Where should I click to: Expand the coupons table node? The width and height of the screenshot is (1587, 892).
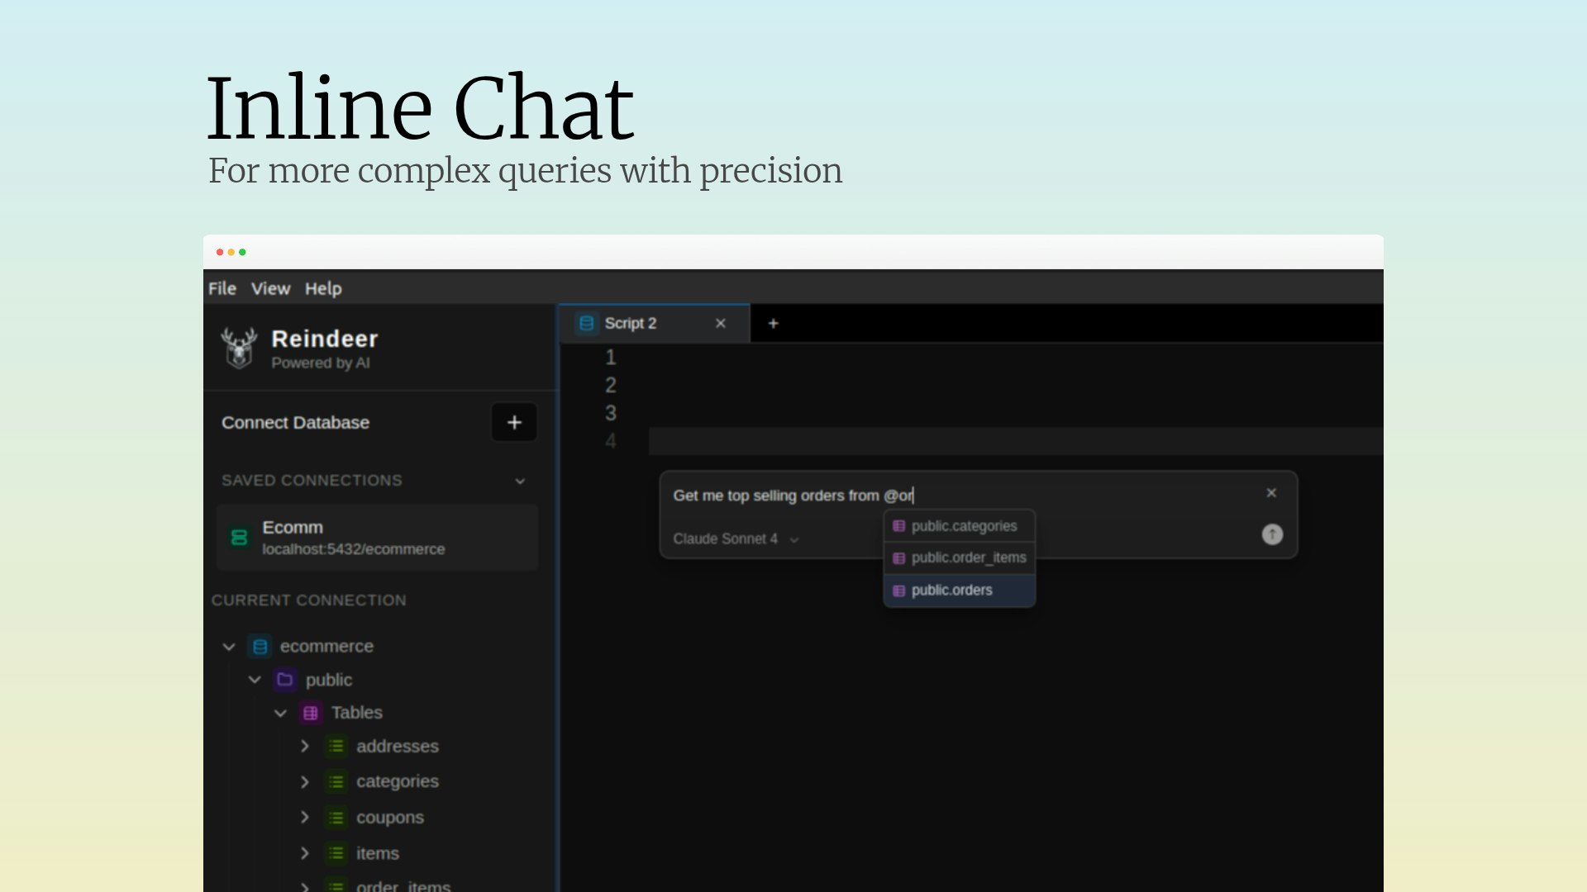pos(304,818)
